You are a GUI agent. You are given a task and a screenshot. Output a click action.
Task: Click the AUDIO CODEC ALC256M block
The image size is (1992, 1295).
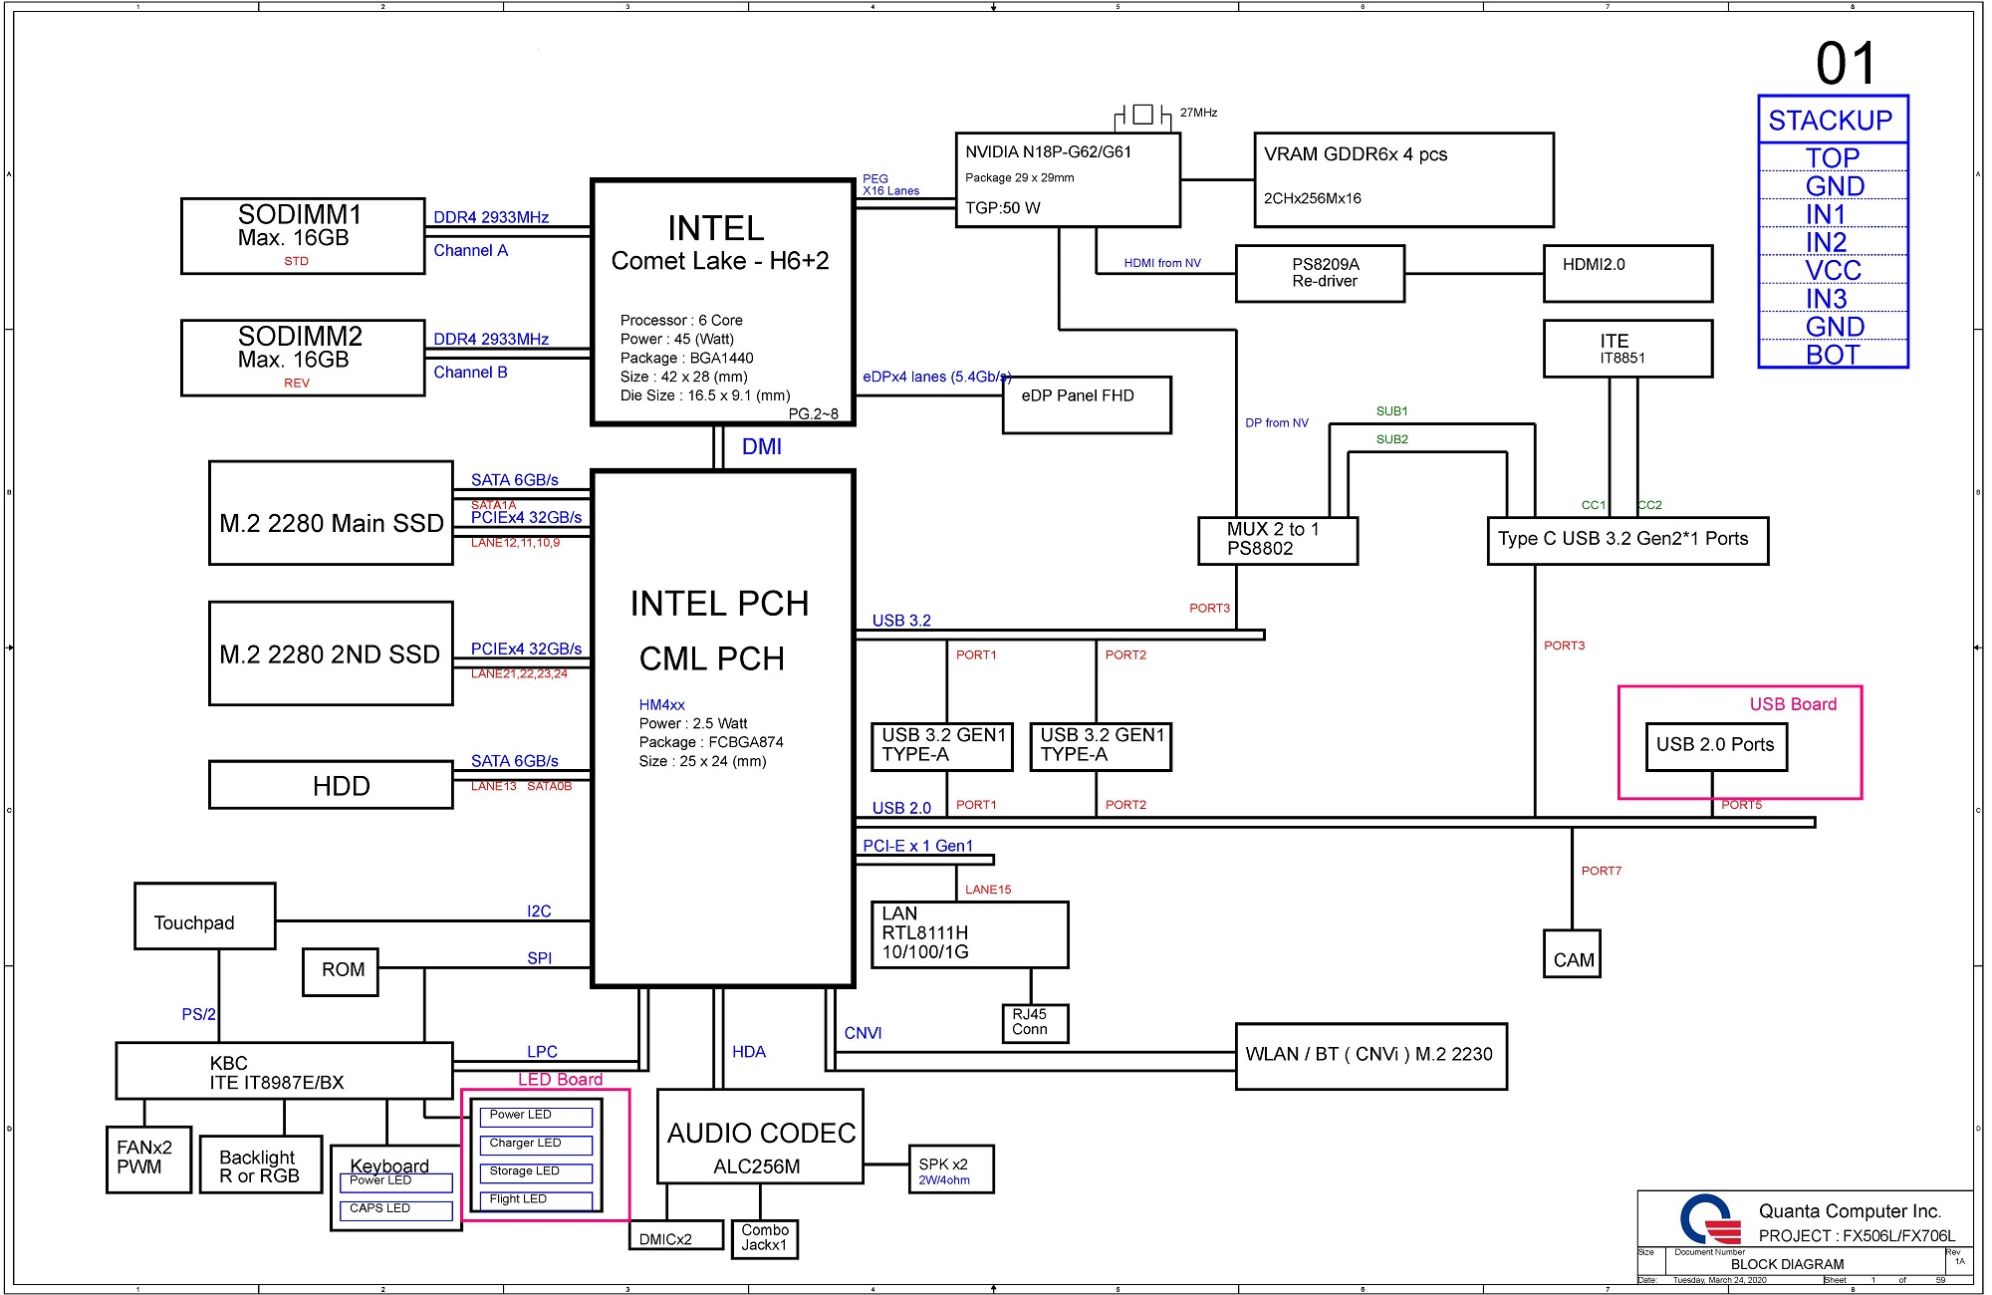760,1137
